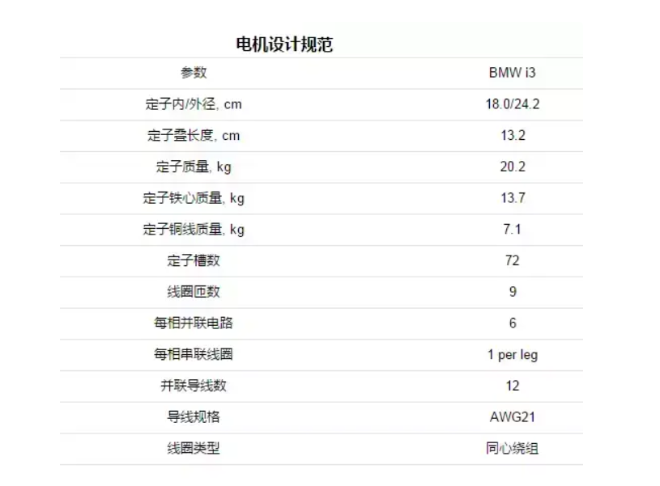Select the 定子叠长度, cm row label
This screenshot has height=486, width=660.
[194, 136]
